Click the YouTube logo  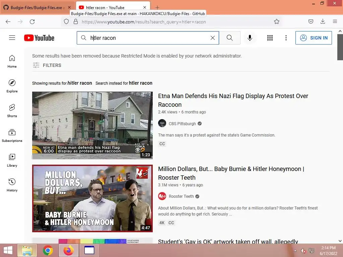pyautogui.click(x=39, y=38)
